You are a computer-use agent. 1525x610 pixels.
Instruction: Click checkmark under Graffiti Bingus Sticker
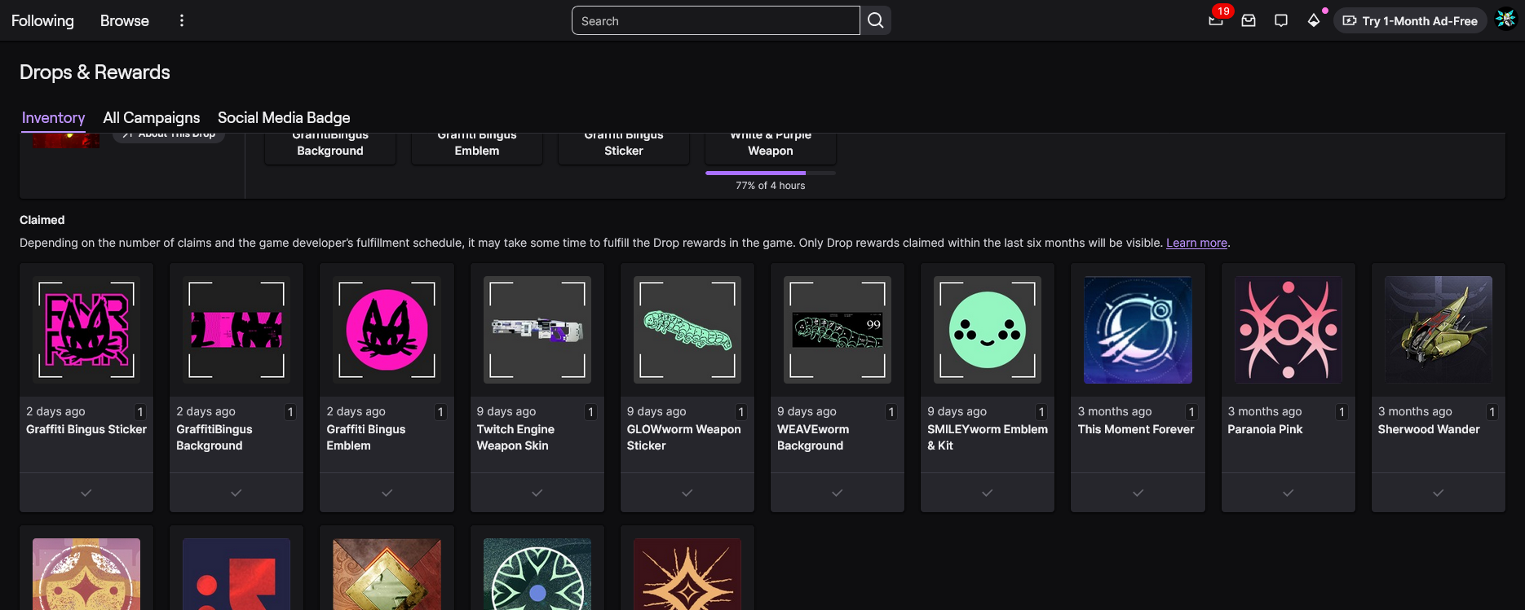pyautogui.click(x=86, y=493)
